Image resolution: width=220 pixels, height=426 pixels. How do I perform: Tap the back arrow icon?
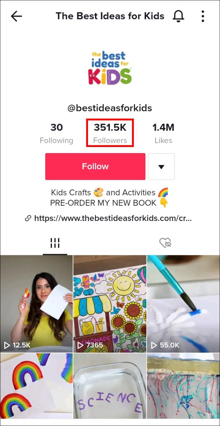point(16,16)
